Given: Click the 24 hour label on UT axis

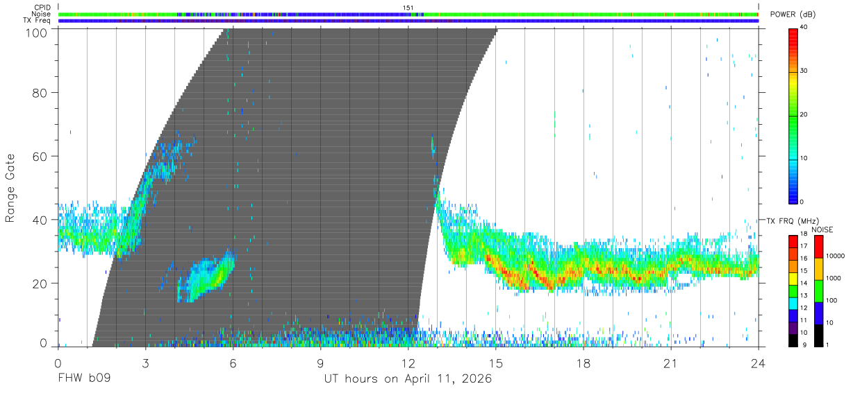Looking at the screenshot, I should [x=759, y=363].
